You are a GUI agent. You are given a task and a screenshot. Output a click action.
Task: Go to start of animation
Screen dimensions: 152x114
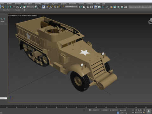pyautogui.click(x=133, y=110)
